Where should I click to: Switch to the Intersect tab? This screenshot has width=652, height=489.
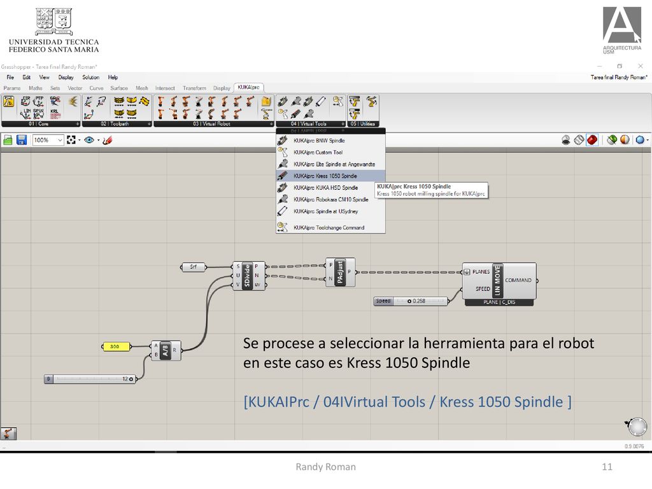(x=165, y=88)
